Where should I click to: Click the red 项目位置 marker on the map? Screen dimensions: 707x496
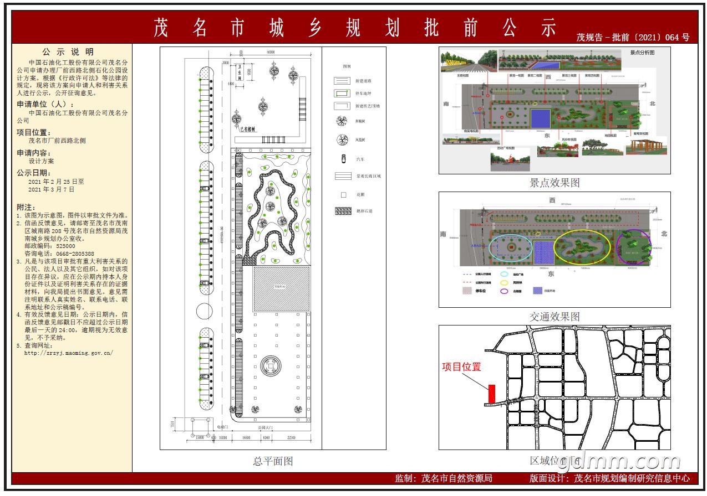[491, 394]
